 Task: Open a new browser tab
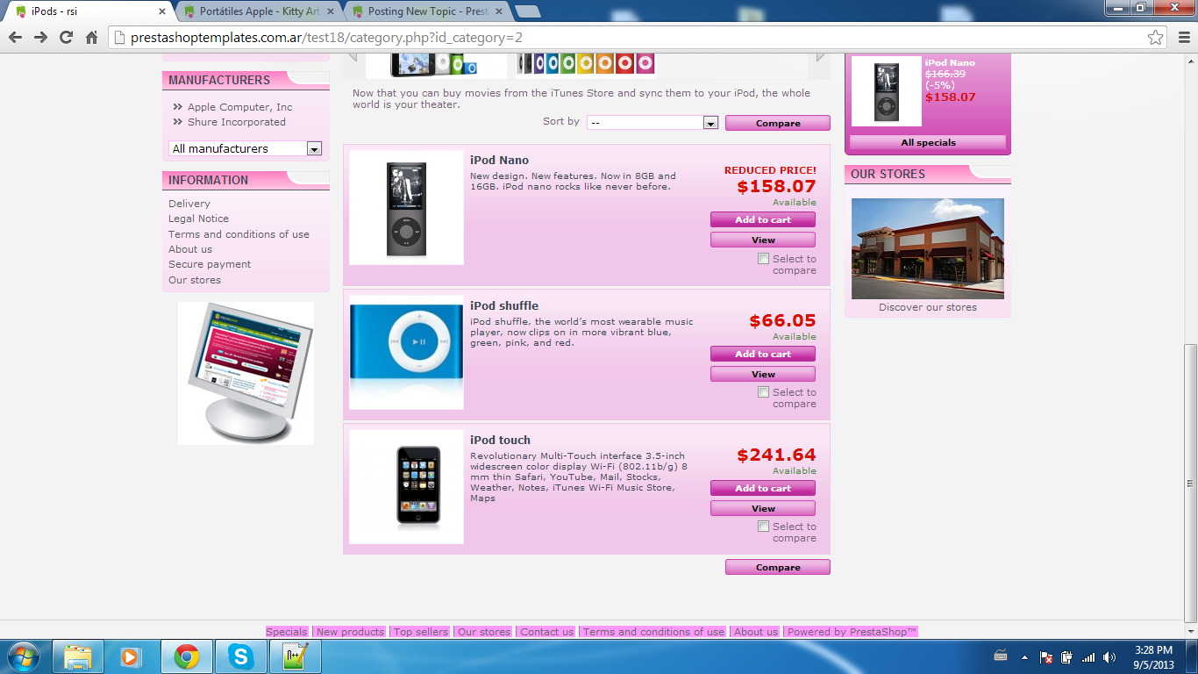(527, 11)
